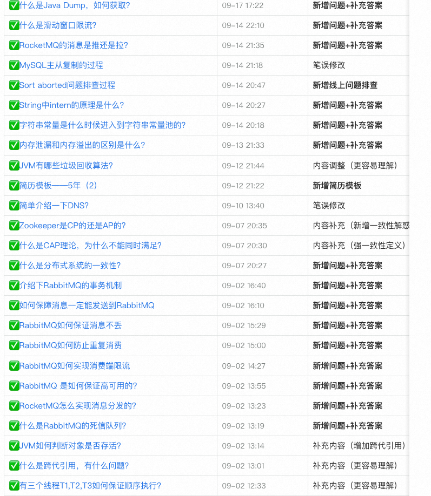Viewport: 431px width, 496px height.
Task: Click green check icon beside RocketMQ的消息是推还是拉
Action: click(x=14, y=45)
